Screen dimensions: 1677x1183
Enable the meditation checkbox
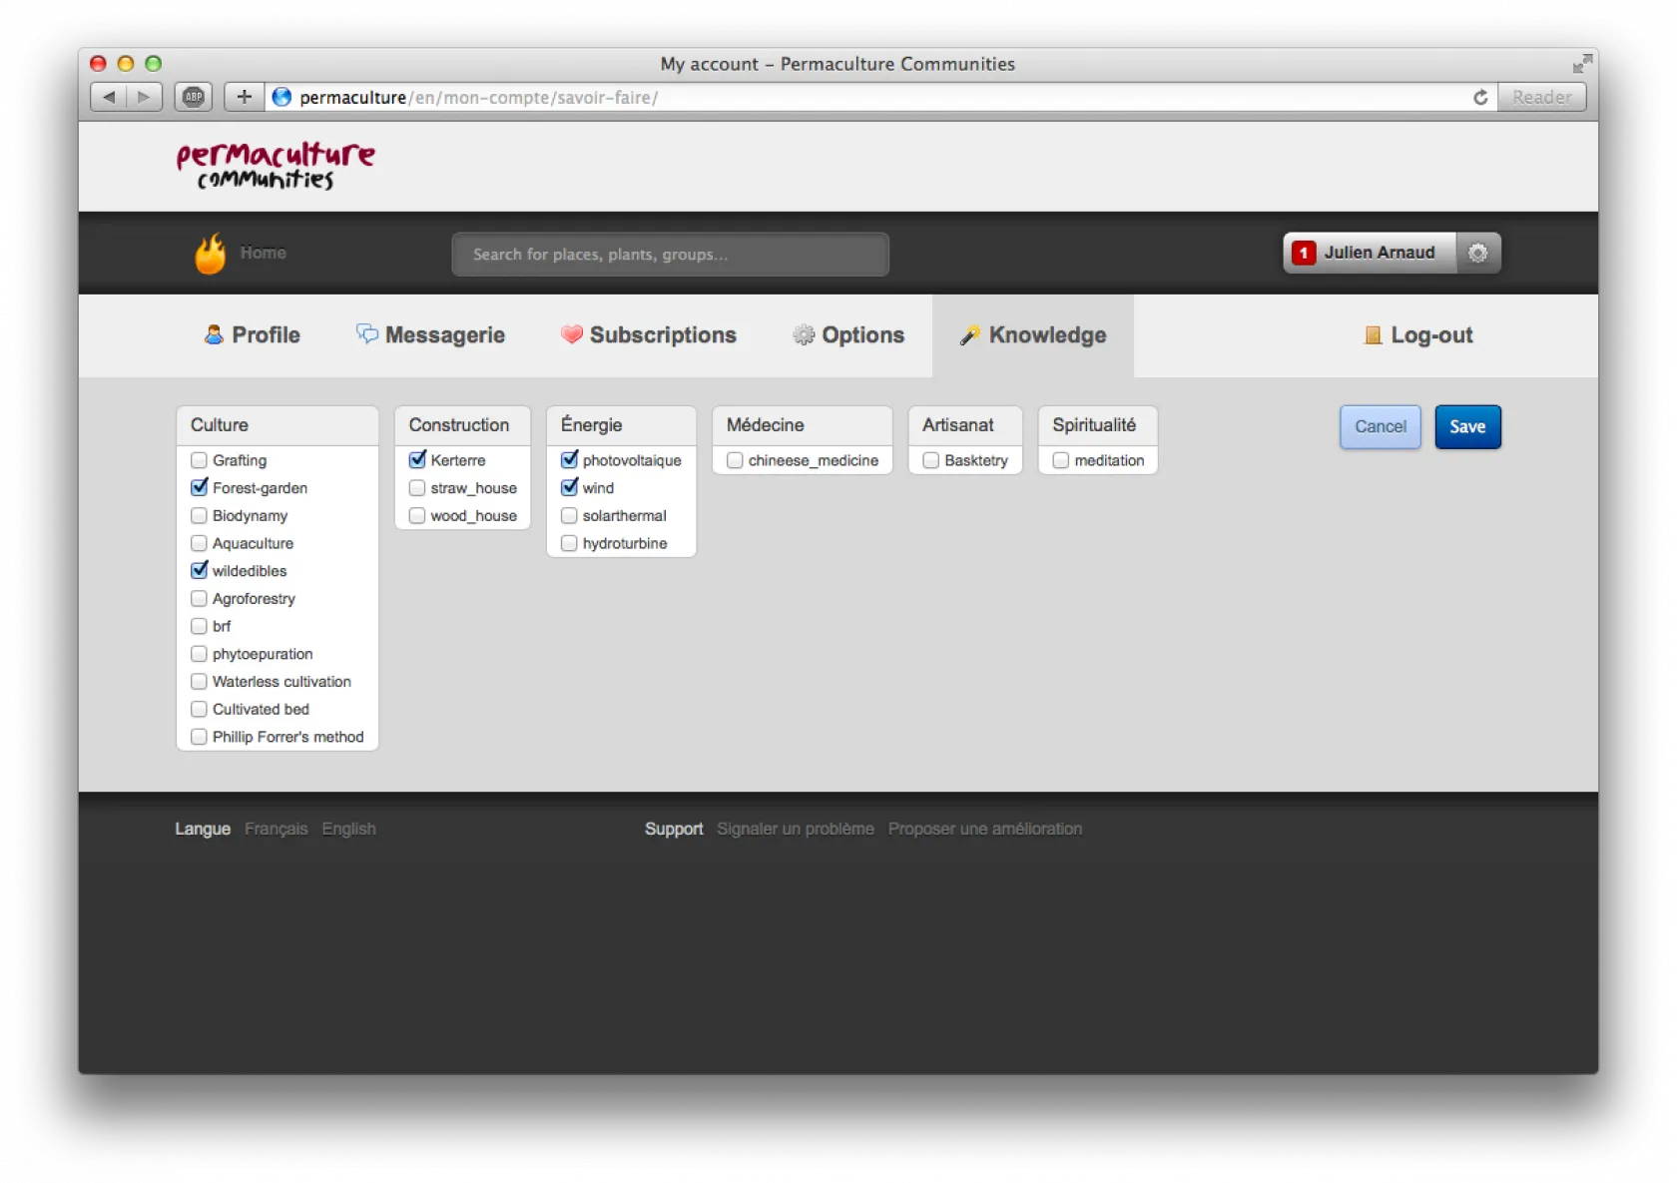(x=1060, y=460)
